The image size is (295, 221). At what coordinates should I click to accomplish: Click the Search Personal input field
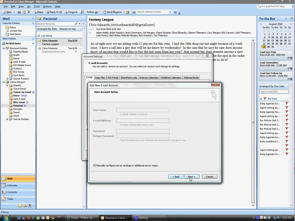[56, 24]
